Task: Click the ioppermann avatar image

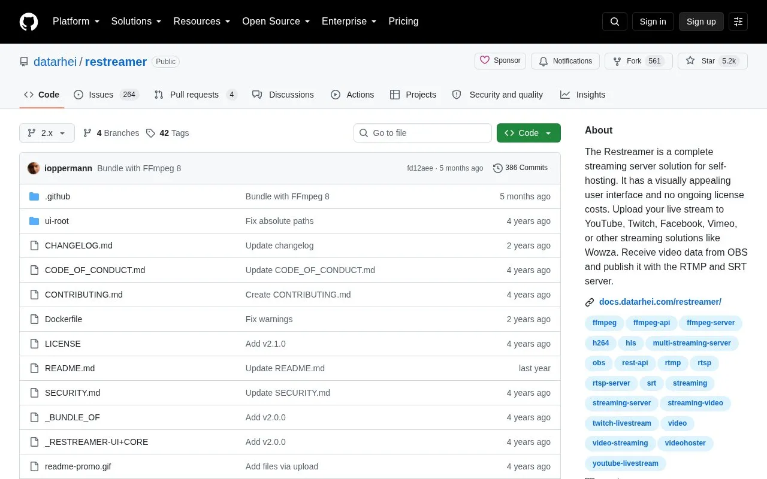Action: (x=34, y=168)
